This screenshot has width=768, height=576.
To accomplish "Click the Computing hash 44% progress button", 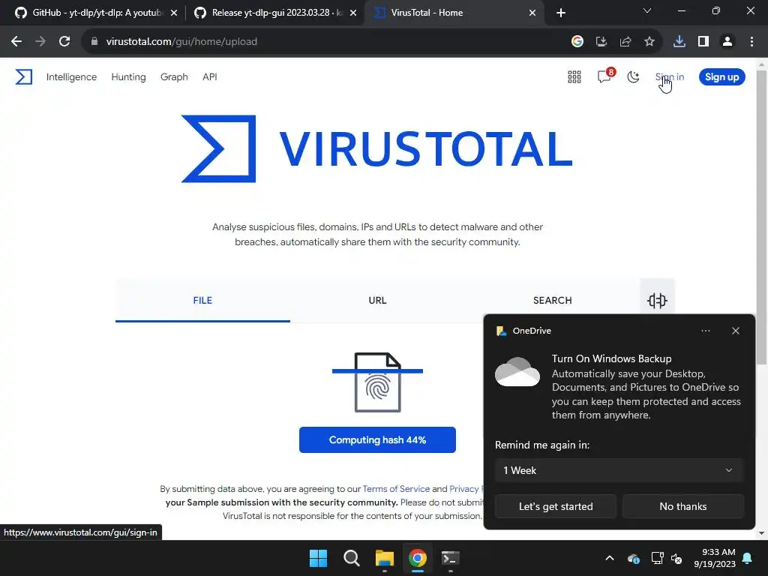I will point(378,439).
